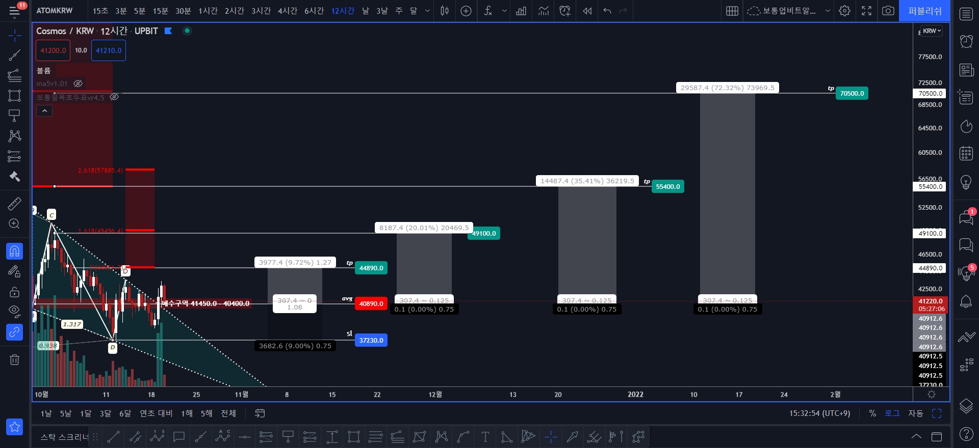Image resolution: width=979 pixels, height=448 pixels.
Task: Open the alerts clock panel
Action: pos(966,41)
